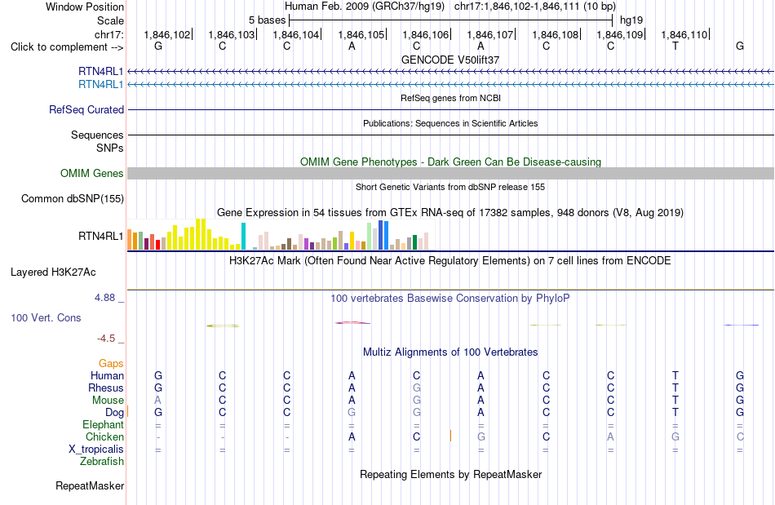Click the RepeatMasker track label
Viewport: 775px width, 505px height.
[x=90, y=485]
